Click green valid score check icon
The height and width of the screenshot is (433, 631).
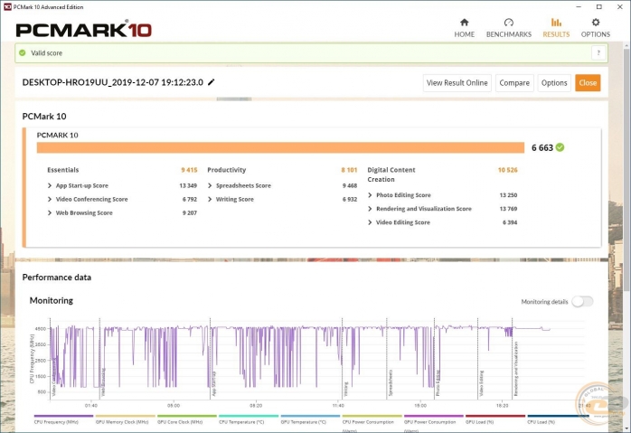(x=23, y=52)
